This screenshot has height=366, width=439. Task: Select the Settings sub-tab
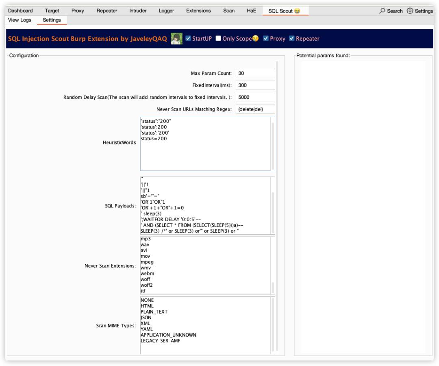point(52,20)
